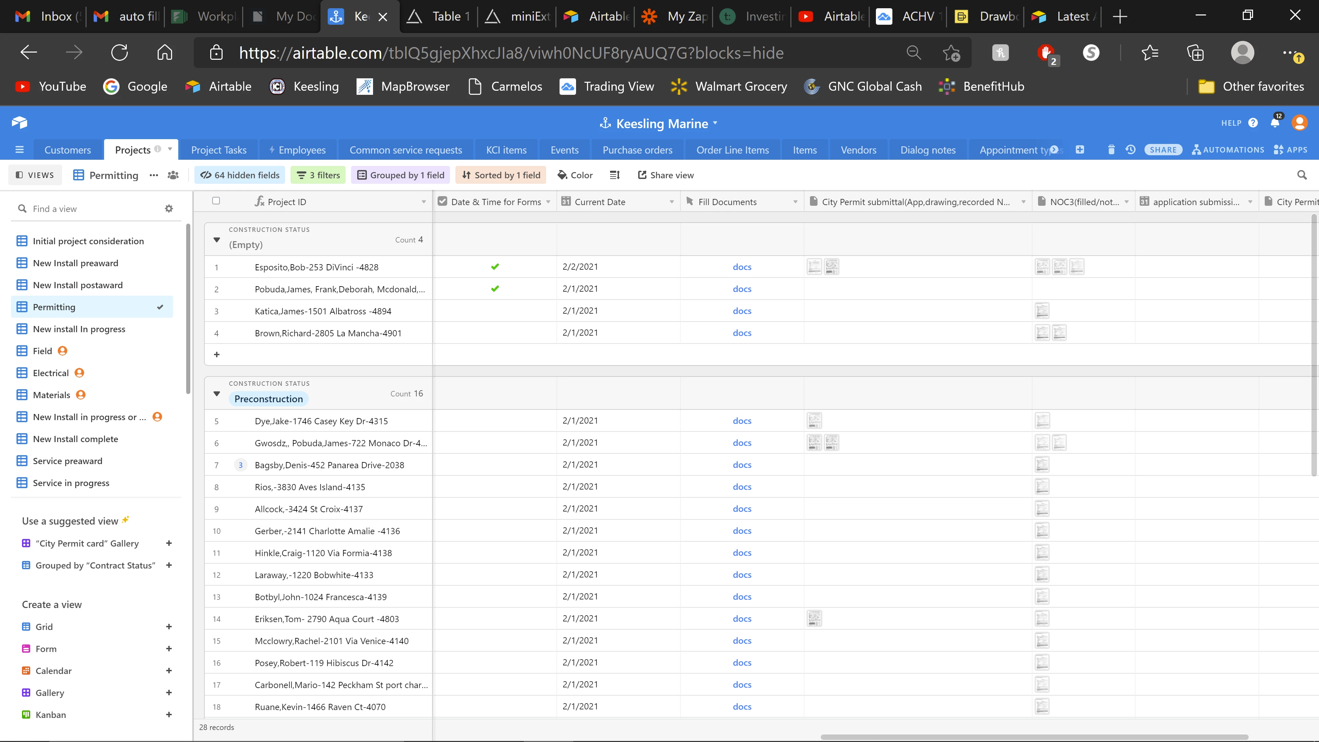Open view collaborators people icon
This screenshot has width=1319, height=742.
coord(173,175)
